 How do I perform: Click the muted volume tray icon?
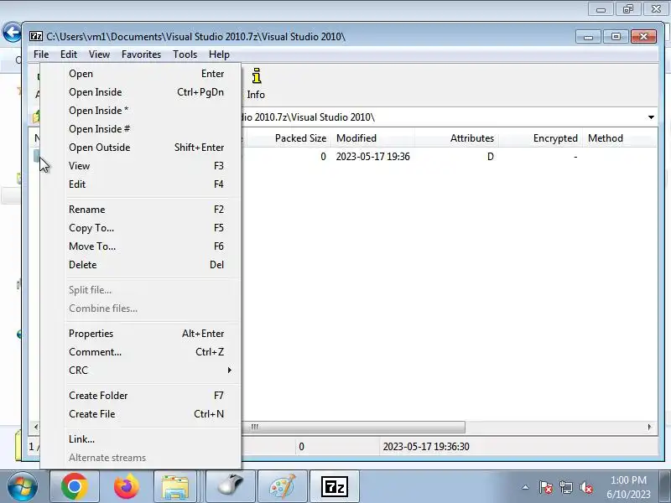[585, 487]
